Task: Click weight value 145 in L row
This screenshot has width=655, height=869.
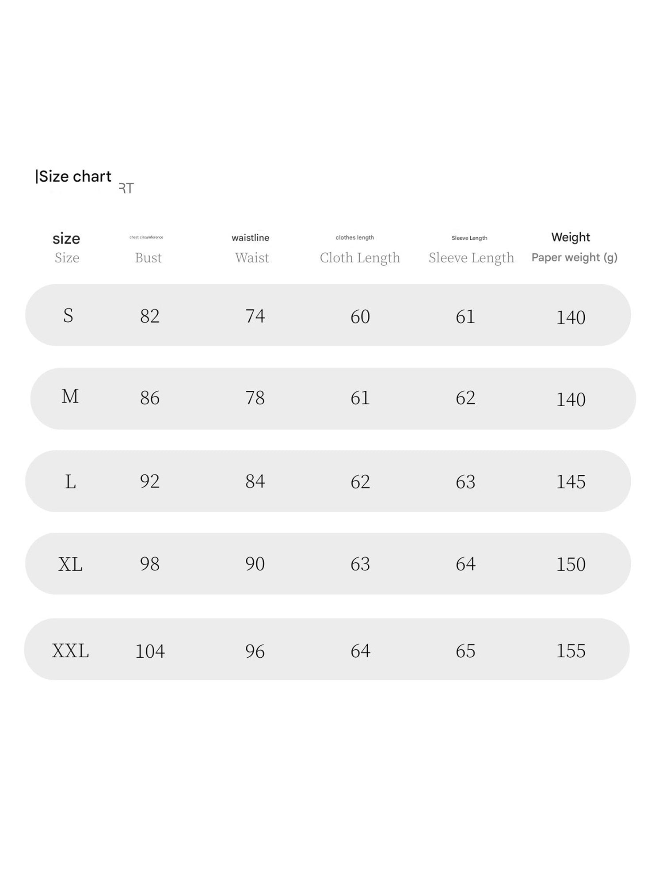Action: (x=571, y=482)
